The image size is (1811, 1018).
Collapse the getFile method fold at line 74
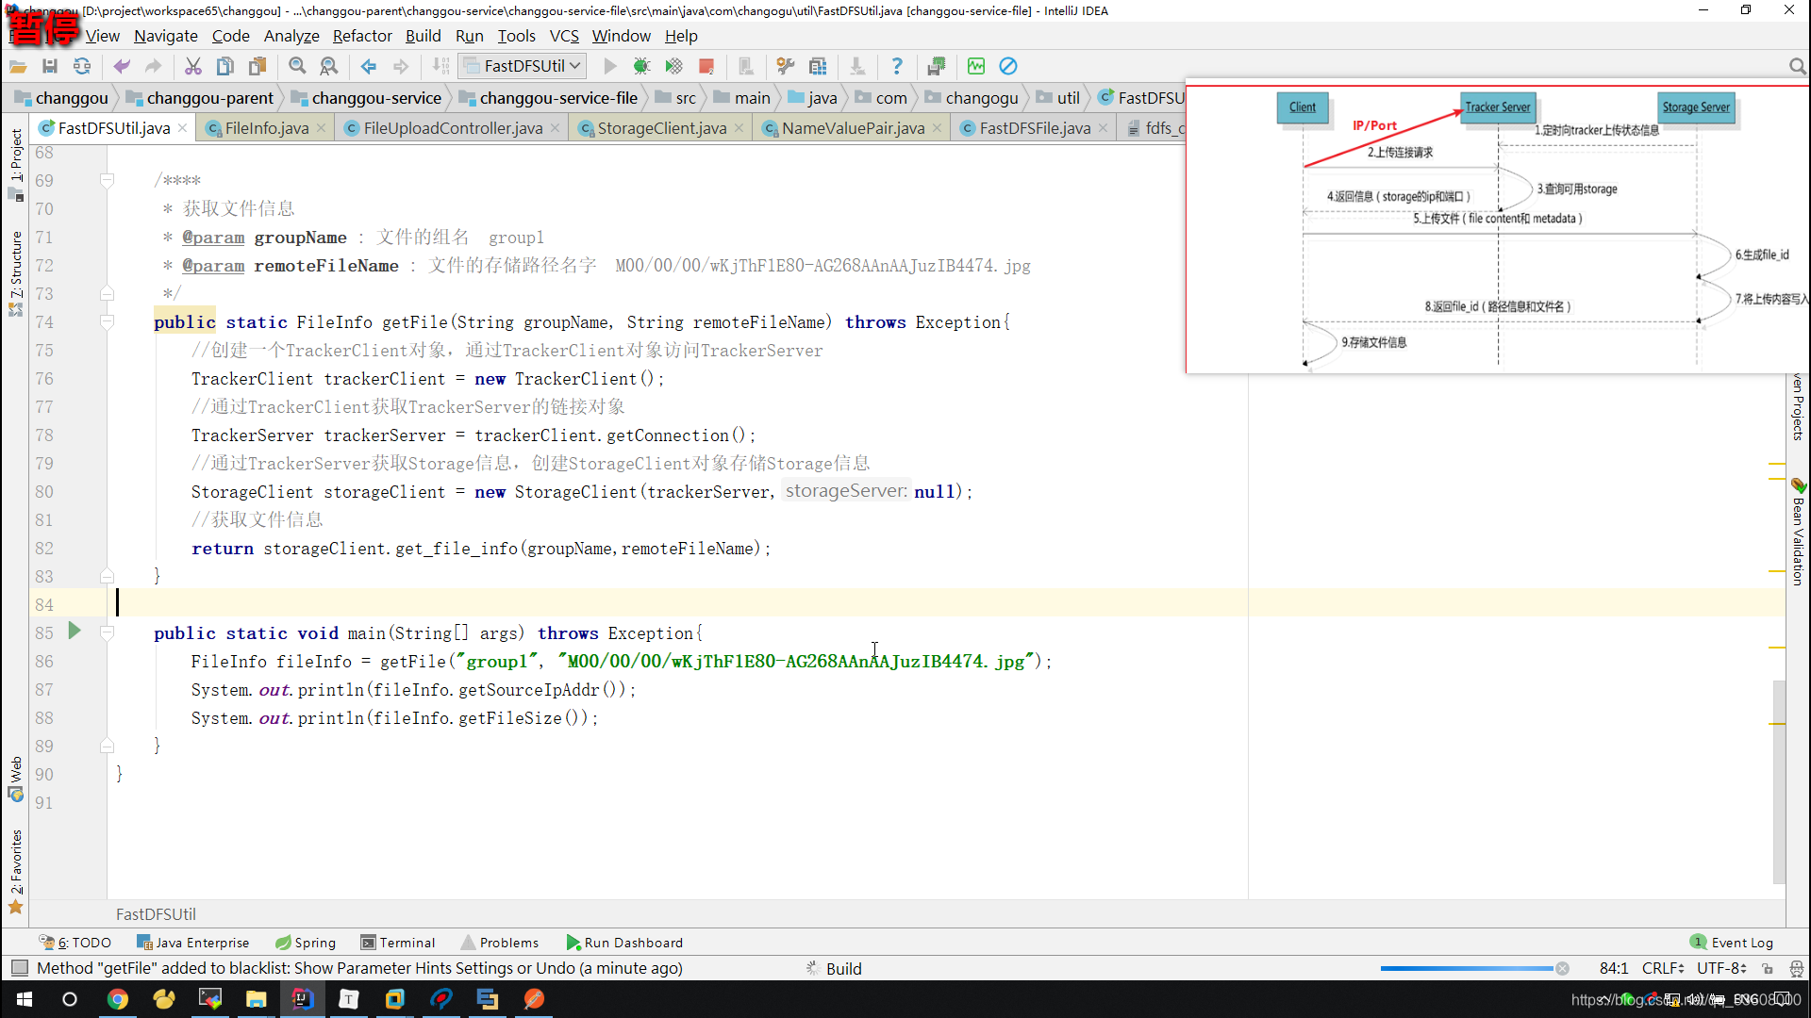(x=107, y=322)
